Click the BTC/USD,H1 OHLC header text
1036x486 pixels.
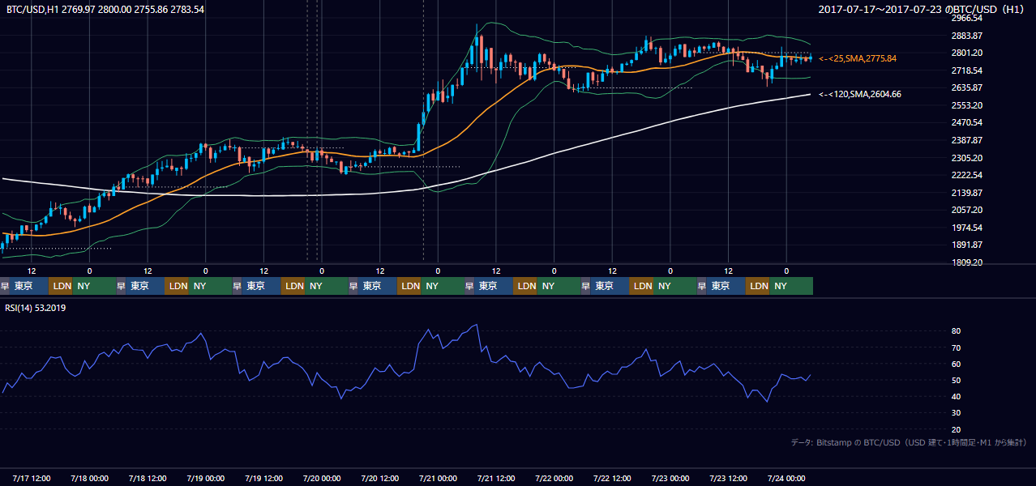[105, 9]
